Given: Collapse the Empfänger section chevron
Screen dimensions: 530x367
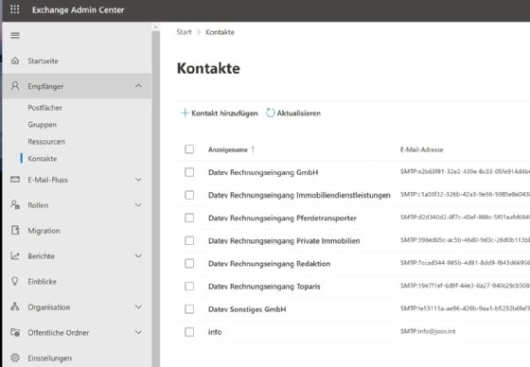Looking at the screenshot, I should tap(138, 86).
